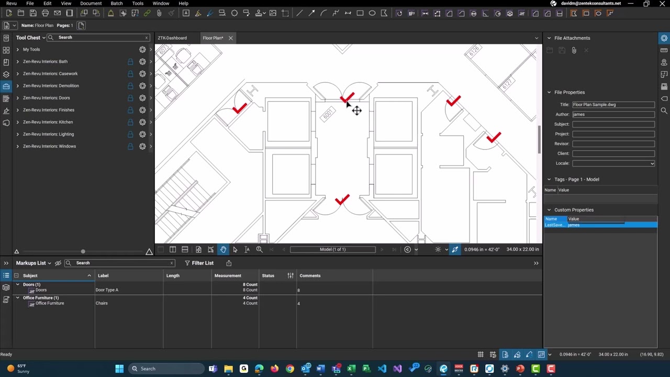Open the Batch menu
The image size is (670, 377).
[x=116, y=3]
